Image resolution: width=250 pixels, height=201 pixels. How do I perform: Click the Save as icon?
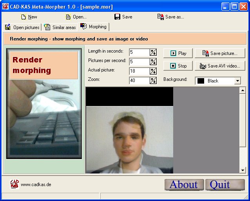click(160, 17)
